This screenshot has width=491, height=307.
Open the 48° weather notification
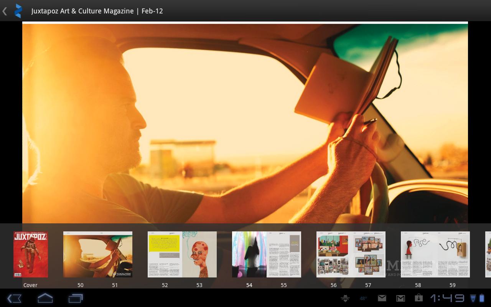coord(363,298)
